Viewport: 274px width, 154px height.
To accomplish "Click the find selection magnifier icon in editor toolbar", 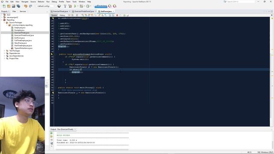I will tap(83, 15).
